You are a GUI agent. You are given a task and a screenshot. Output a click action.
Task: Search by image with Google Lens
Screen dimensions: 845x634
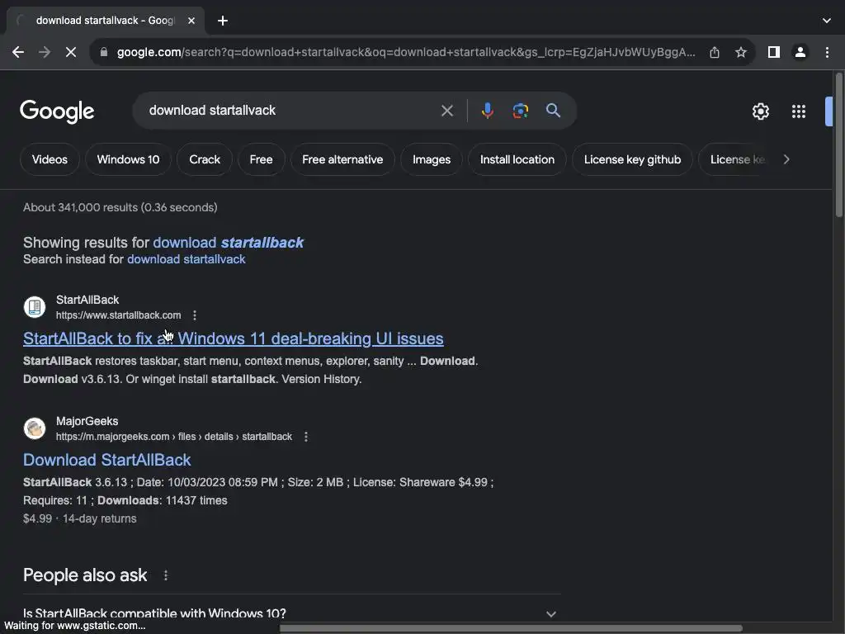(x=520, y=111)
